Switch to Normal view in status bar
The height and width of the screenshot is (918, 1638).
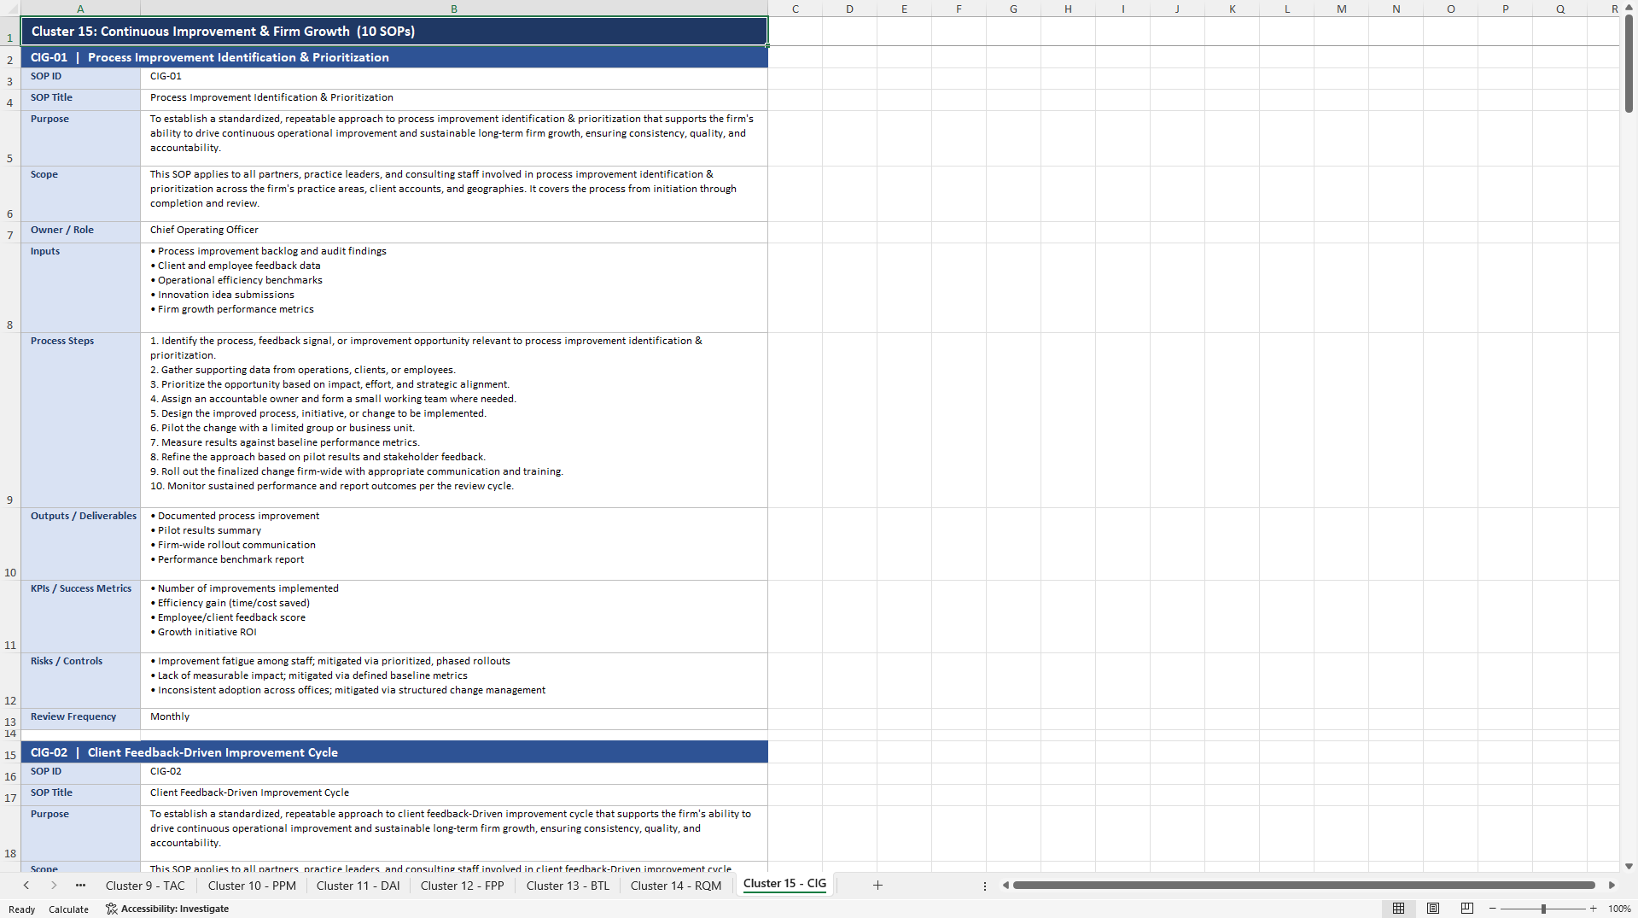[1398, 909]
